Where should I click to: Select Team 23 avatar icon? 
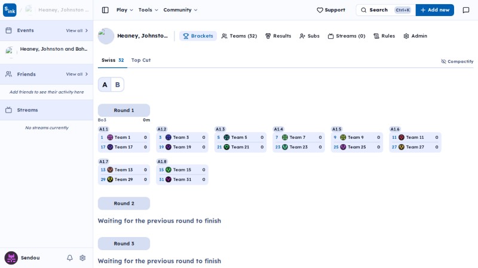click(285, 147)
